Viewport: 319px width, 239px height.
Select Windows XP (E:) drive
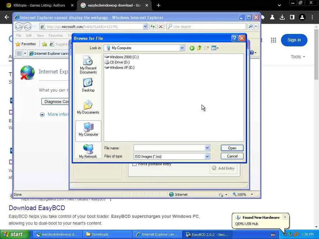coord(119,68)
